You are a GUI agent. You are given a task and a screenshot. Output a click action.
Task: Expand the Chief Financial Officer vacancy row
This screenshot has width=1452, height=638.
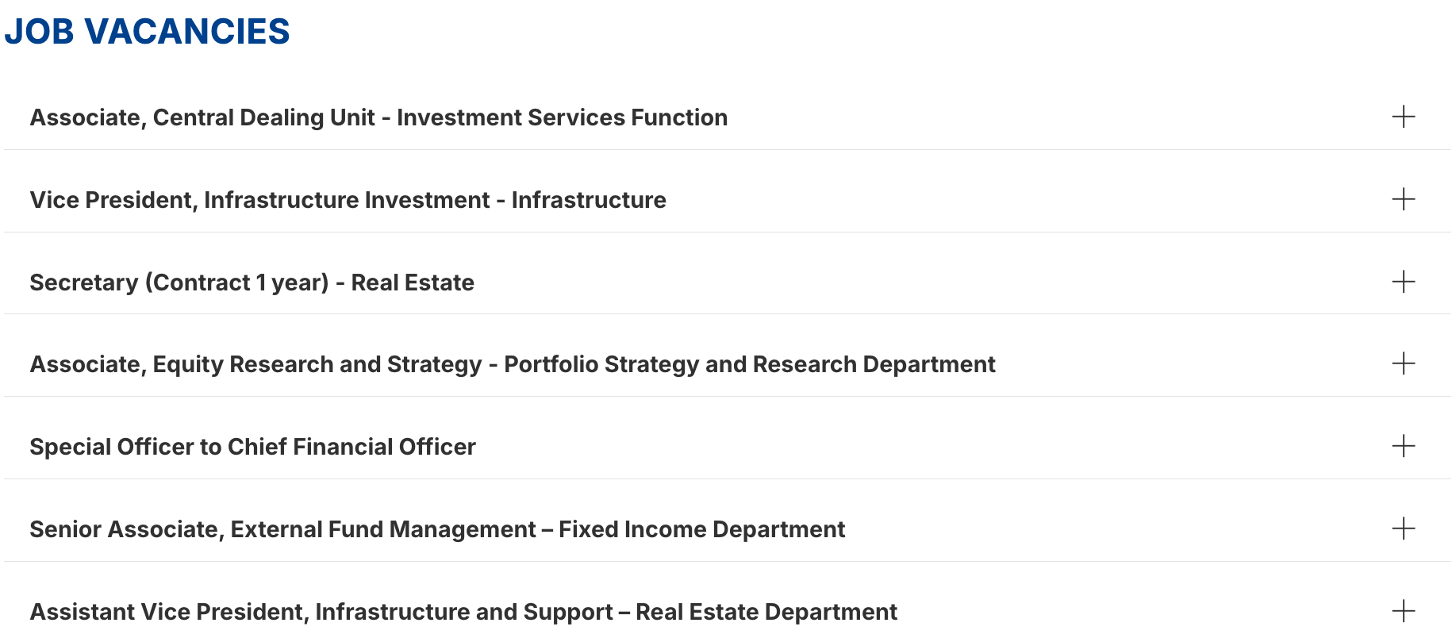tap(714, 447)
